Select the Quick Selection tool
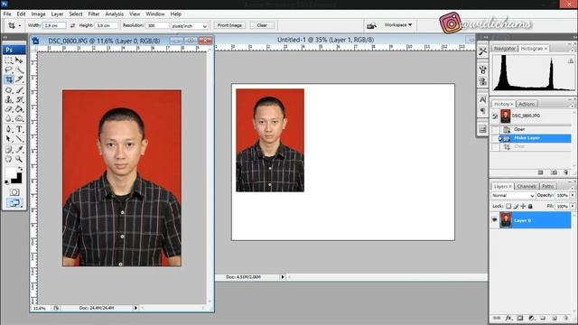The image size is (578, 325). (x=19, y=70)
